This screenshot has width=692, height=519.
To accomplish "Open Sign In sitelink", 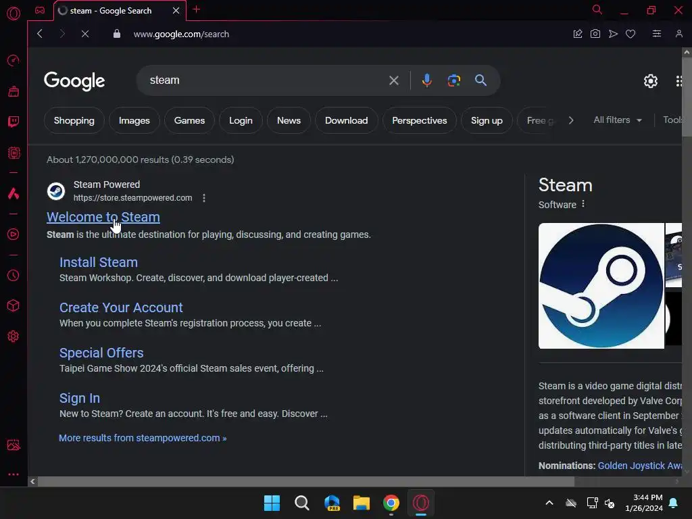I will point(80,399).
